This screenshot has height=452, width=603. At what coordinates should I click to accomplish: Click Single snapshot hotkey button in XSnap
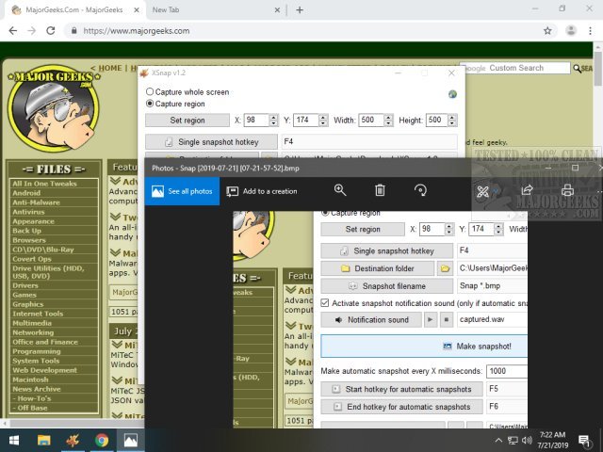(211, 142)
